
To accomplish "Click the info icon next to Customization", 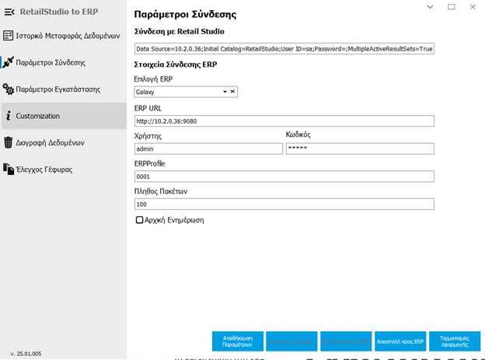I will point(8,116).
